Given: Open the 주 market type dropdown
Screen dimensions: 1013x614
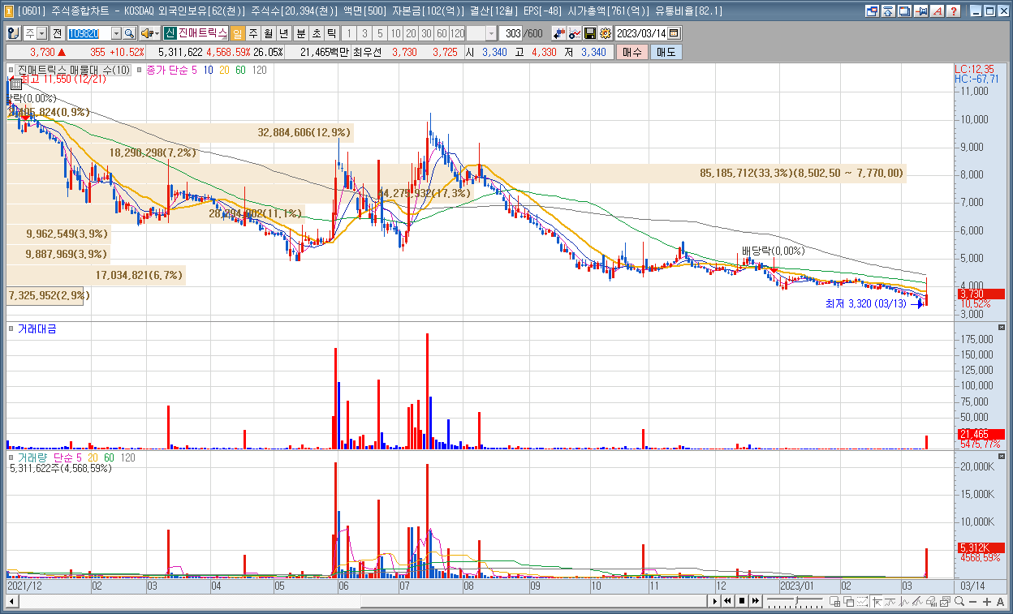Looking at the screenshot, I should click(x=42, y=33).
